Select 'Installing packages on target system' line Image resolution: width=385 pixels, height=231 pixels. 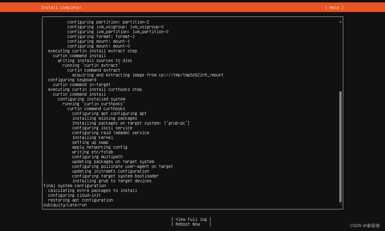[x=131, y=123]
